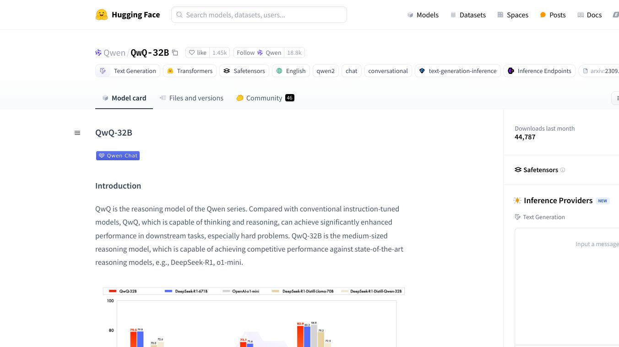Image resolution: width=619 pixels, height=347 pixels.
Task: Click the Inference Endpoints tag
Action: pos(539,71)
